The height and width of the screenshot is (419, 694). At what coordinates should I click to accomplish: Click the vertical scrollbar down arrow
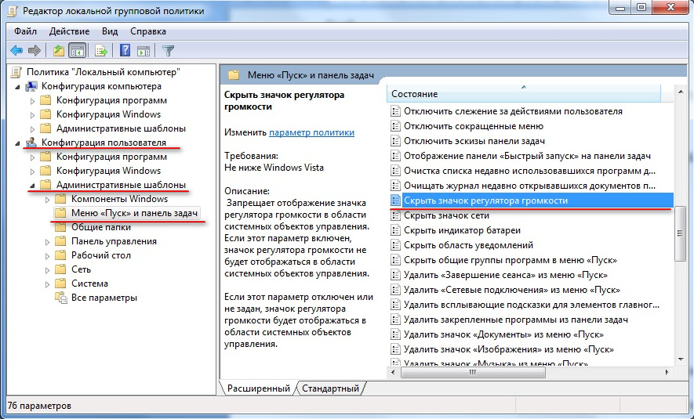[681, 359]
